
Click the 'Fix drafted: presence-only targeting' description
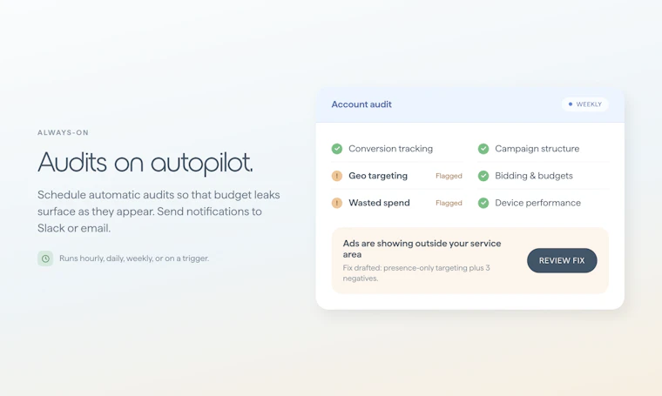click(x=416, y=273)
